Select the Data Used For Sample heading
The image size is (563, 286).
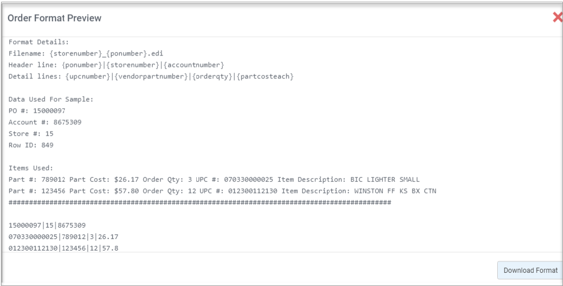pyautogui.click(x=51, y=100)
